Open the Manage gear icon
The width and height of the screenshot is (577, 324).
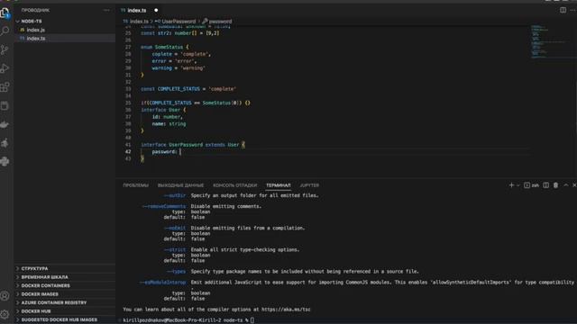point(5,314)
